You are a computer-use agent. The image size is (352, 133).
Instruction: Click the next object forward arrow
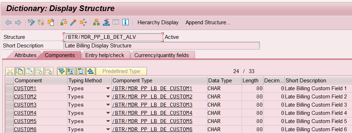(18, 22)
